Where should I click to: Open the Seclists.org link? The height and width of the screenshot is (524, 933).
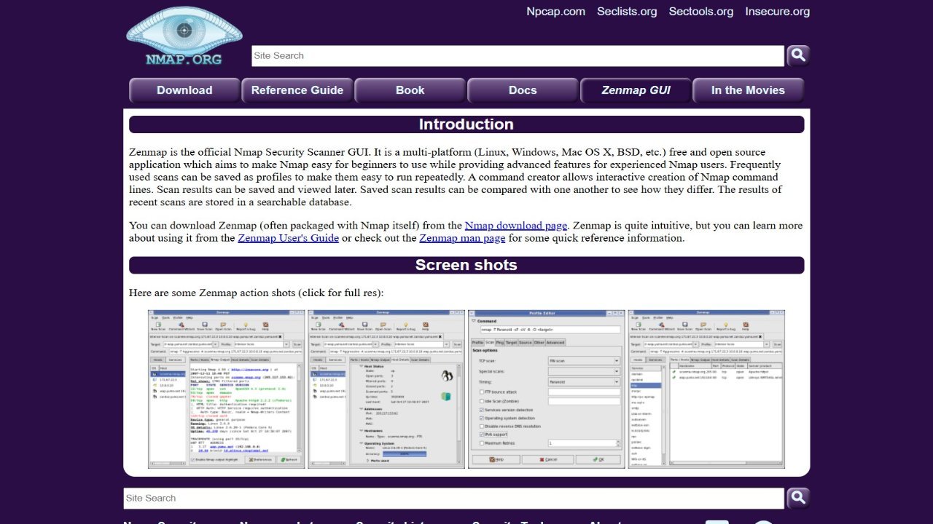coord(627,12)
